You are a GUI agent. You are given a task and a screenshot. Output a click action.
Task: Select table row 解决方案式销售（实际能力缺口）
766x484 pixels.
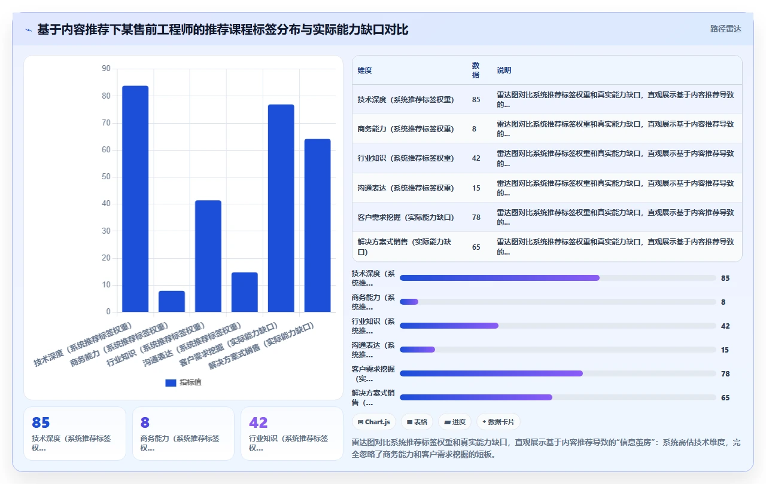coord(547,247)
